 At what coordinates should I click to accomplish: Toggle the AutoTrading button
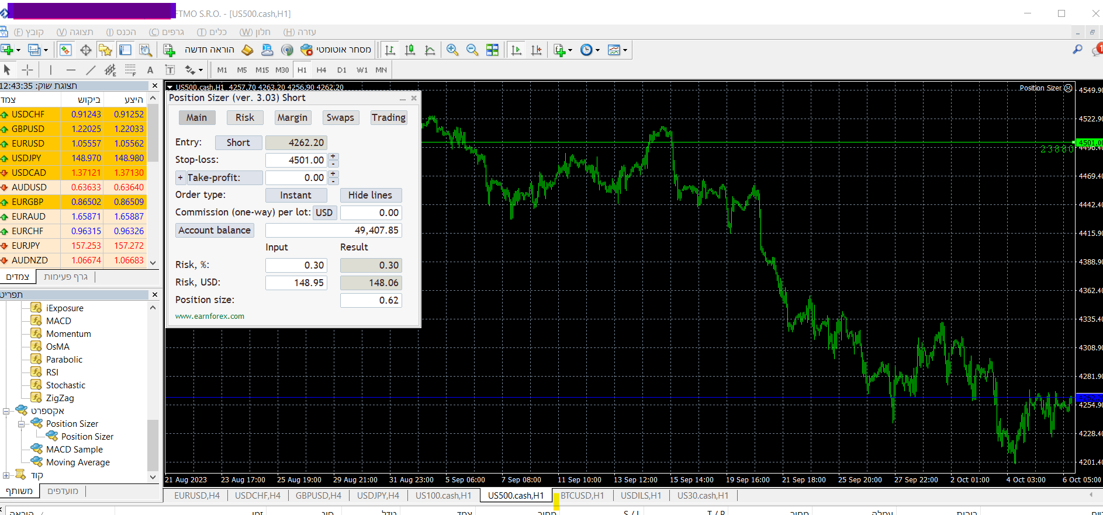pyautogui.click(x=337, y=50)
